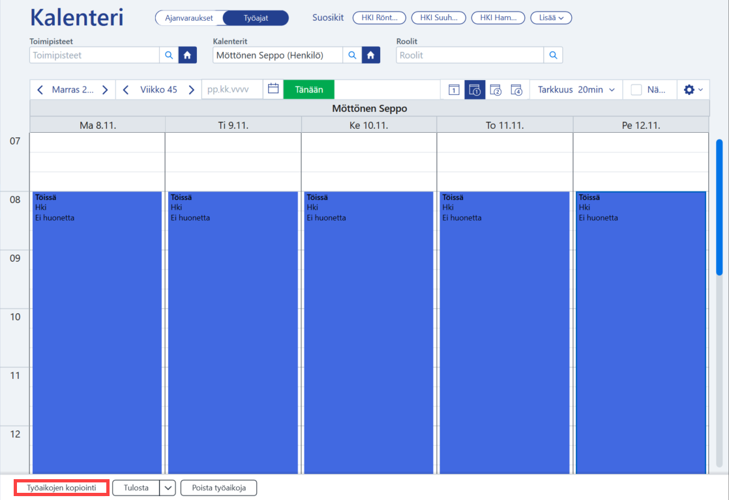Click the Roolit search magnifier icon
The width and height of the screenshot is (729, 500).
(553, 55)
